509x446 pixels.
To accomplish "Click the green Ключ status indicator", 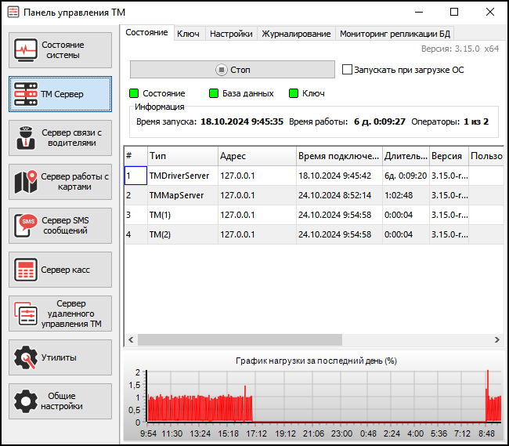I will click(294, 93).
